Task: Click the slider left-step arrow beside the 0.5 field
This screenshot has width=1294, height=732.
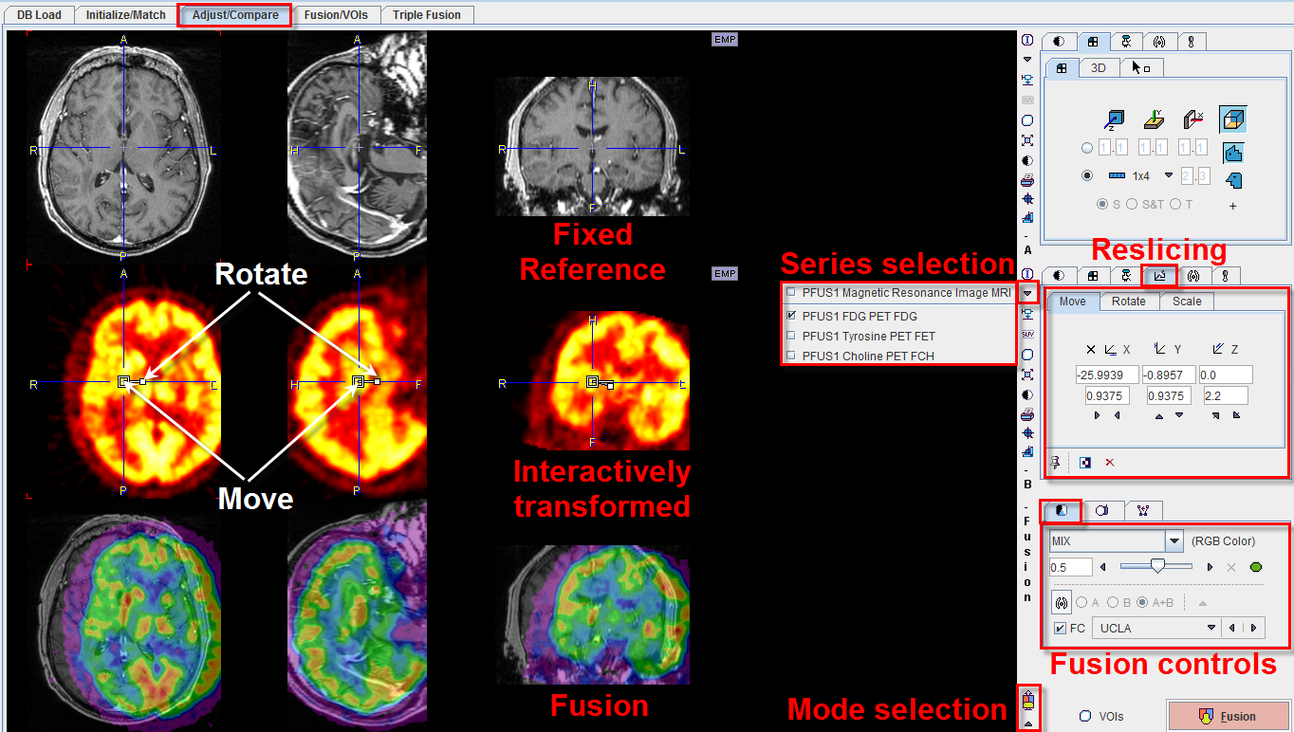Action: 1102,568
